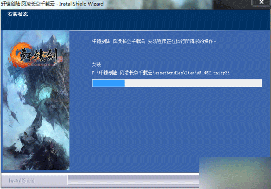Click the 安装状态 header text

tap(18, 14)
